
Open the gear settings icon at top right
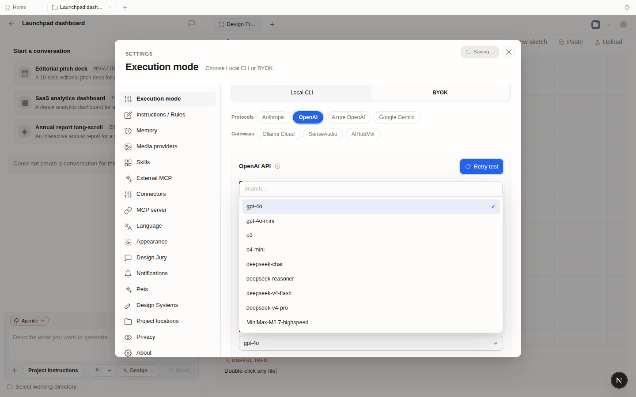tap(624, 25)
